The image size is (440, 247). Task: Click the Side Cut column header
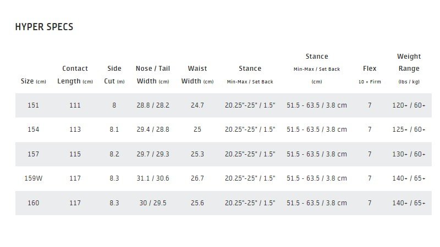click(x=114, y=75)
